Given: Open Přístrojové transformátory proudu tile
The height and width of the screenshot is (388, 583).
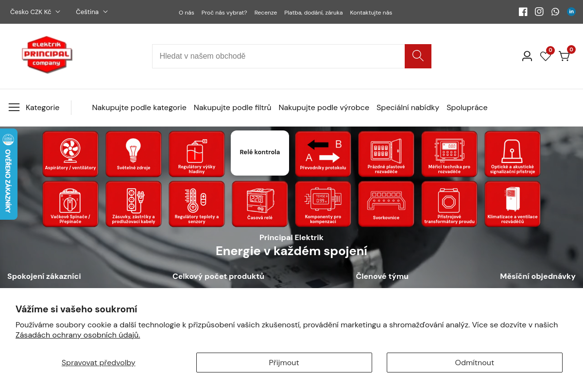Looking at the screenshot, I should click(x=449, y=204).
